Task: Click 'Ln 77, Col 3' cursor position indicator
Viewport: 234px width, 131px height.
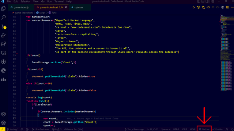Action: coord(152,130)
